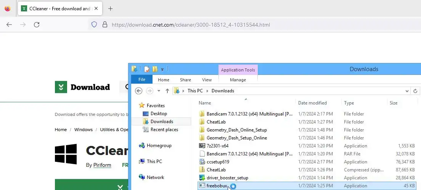Open the Windows breadcrumb link
The image size is (421, 190).
point(84,130)
